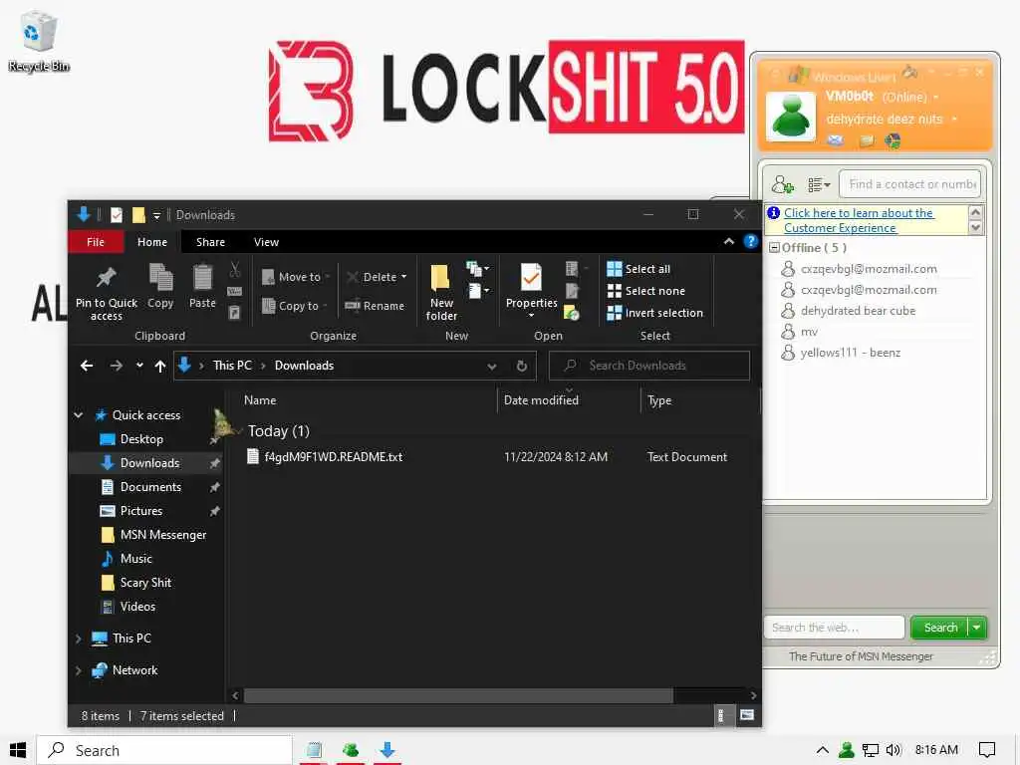Click the Copy path icon in Clipboard group
Image resolution: width=1020 pixels, height=765 pixels.
235,291
